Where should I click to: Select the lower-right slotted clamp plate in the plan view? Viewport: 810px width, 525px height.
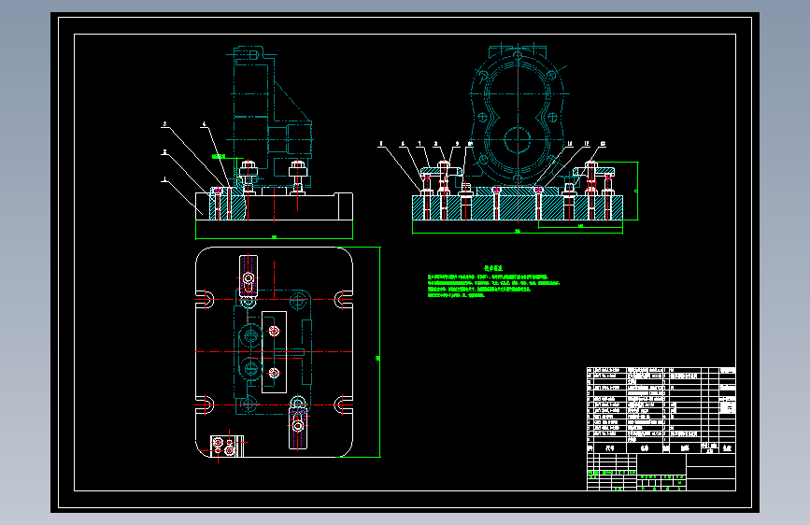(298, 429)
